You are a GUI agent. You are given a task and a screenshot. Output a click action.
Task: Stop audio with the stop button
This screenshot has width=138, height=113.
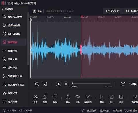tap(66, 84)
